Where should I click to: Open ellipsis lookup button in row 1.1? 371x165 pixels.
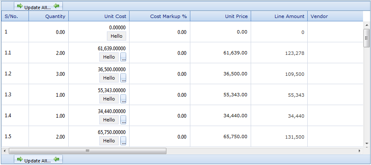[123, 57]
